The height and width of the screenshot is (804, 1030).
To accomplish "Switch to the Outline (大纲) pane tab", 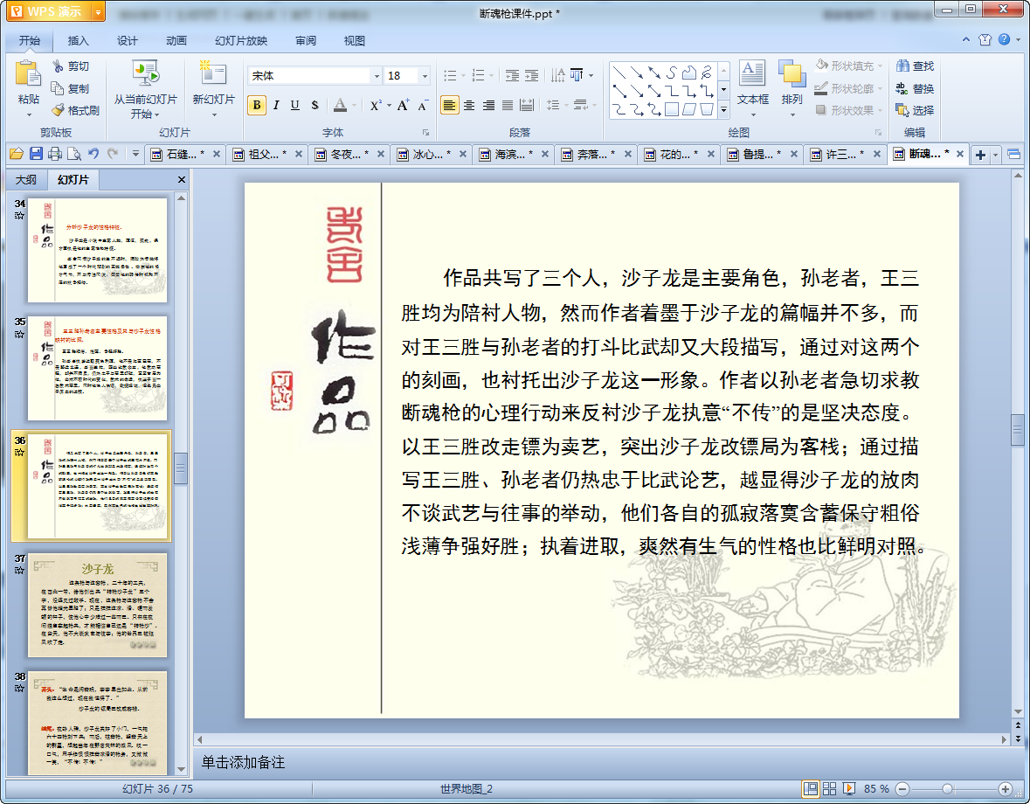I will point(26,180).
